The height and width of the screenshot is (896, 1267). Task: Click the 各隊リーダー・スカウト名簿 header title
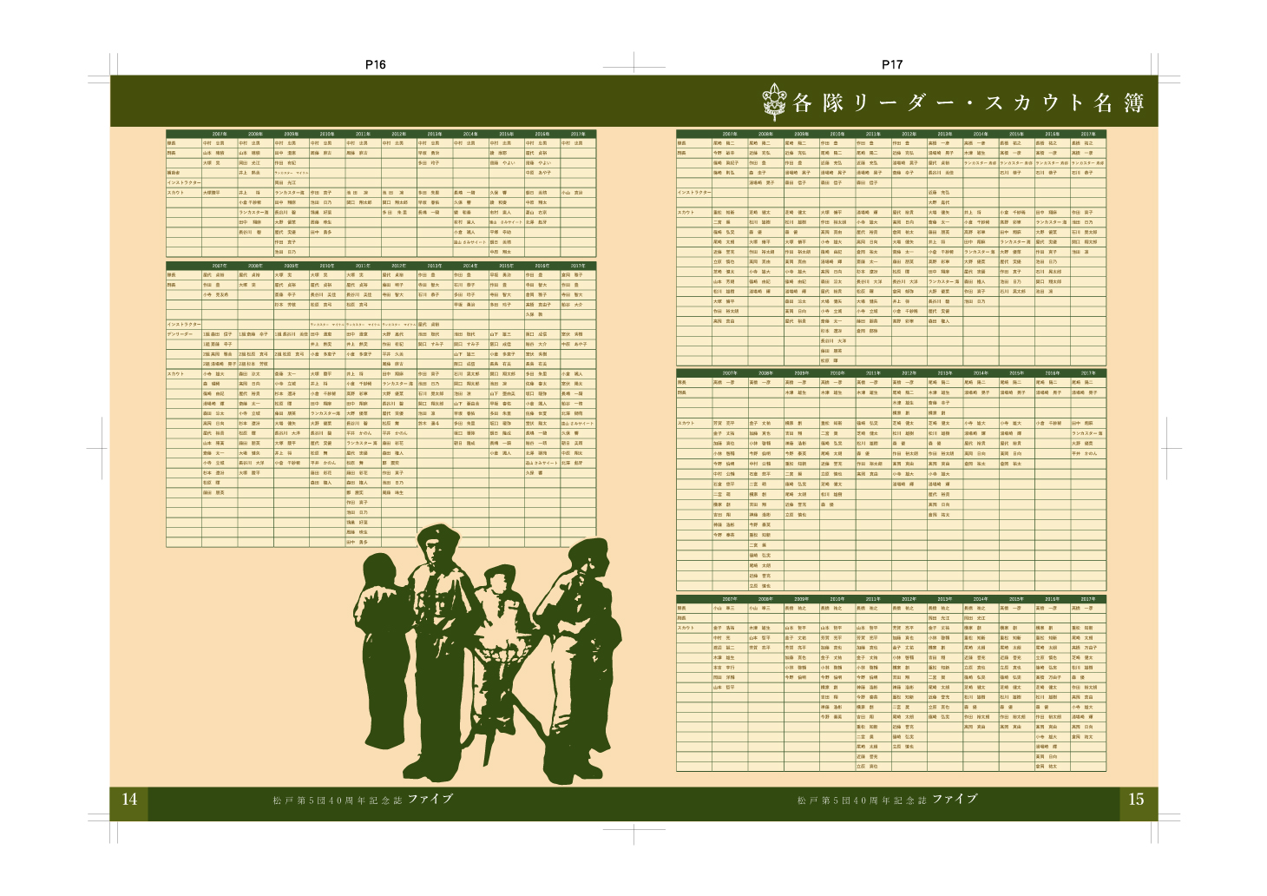point(968,102)
